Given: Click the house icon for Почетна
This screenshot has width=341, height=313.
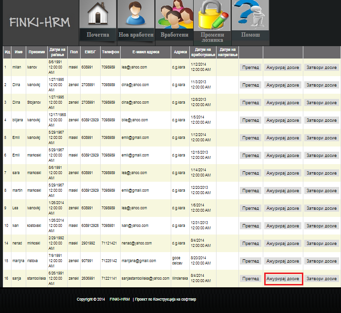Looking at the screenshot, I should point(97,14).
